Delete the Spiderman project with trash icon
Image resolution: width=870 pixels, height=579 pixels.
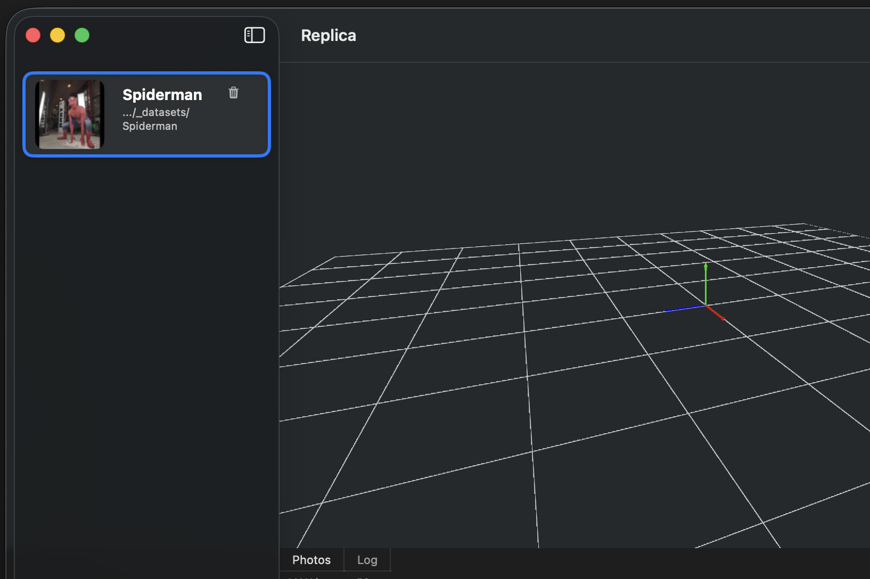tap(233, 93)
